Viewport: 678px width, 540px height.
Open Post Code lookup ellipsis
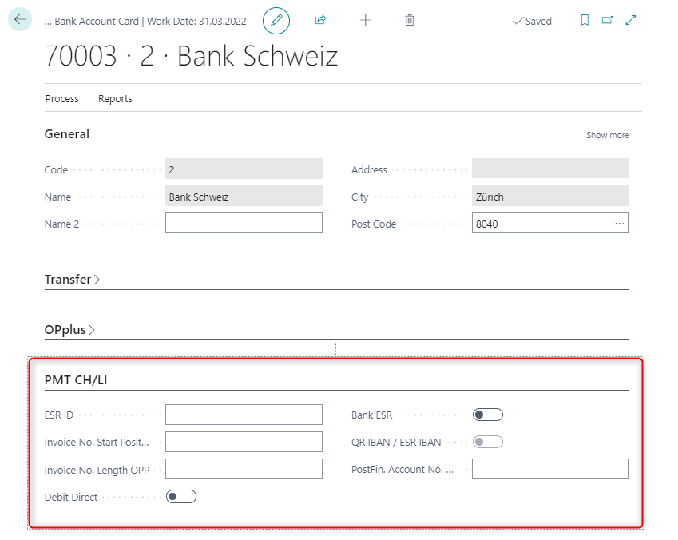(619, 224)
